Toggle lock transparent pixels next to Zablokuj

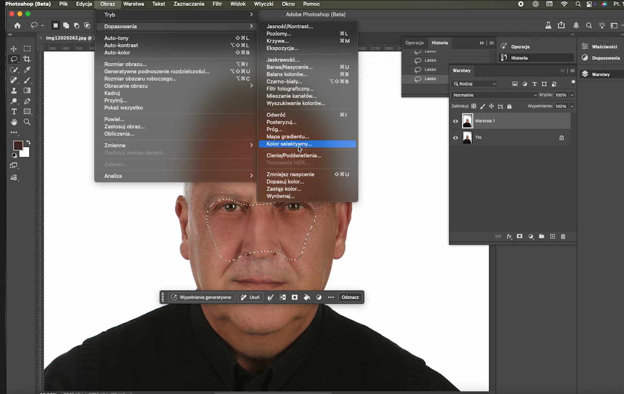tap(474, 106)
